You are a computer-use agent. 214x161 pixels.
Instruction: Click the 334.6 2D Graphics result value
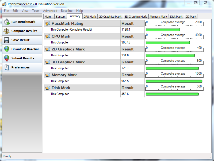pos(125,55)
